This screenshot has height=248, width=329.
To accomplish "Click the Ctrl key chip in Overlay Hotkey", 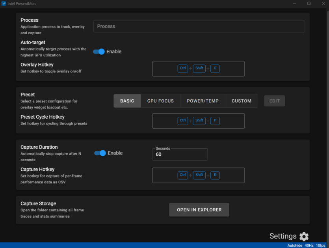I will click(x=183, y=69).
